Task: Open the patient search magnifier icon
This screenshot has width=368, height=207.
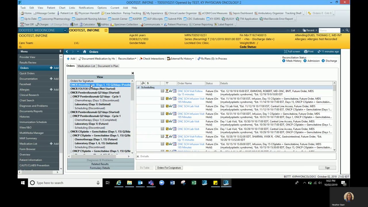Action: [x=347, y=30]
